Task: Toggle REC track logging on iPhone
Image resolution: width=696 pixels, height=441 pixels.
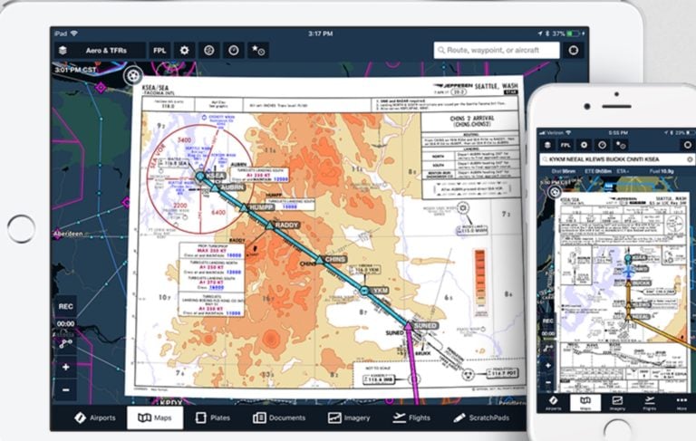Action: click(x=547, y=321)
